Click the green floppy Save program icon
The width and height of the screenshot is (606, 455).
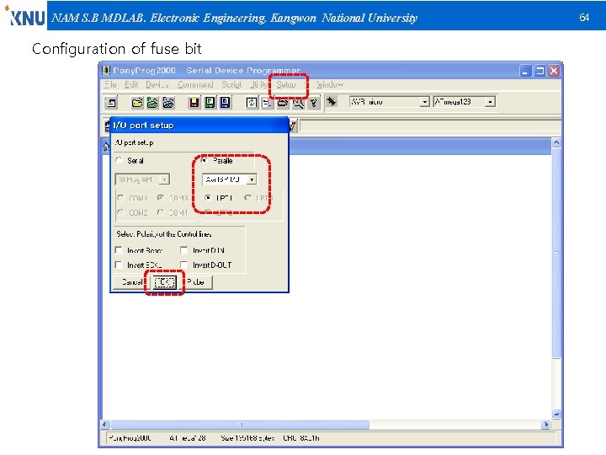[210, 103]
